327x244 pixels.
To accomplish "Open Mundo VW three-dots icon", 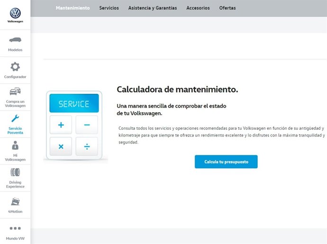I will click(x=15, y=228).
